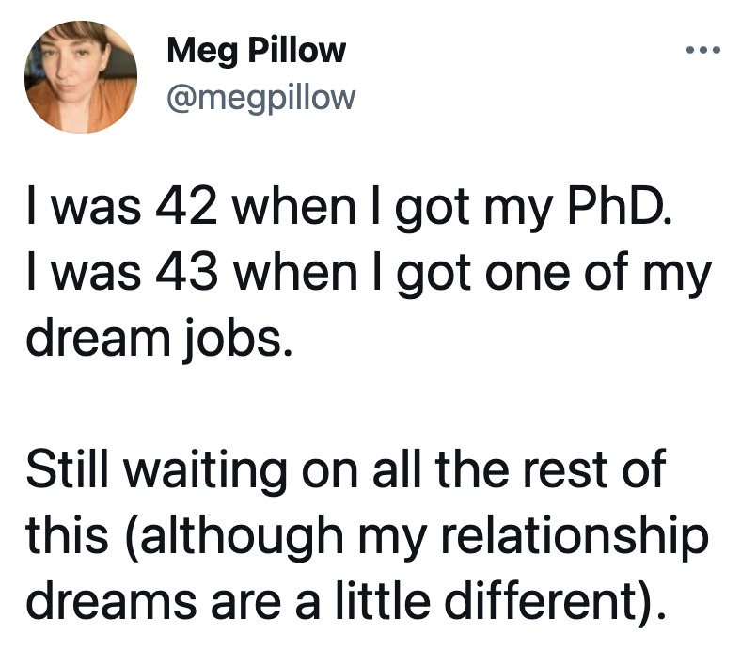Visit the @megpillow handle link
Image resolution: width=741 pixels, height=666 pixels.
pos(260,99)
